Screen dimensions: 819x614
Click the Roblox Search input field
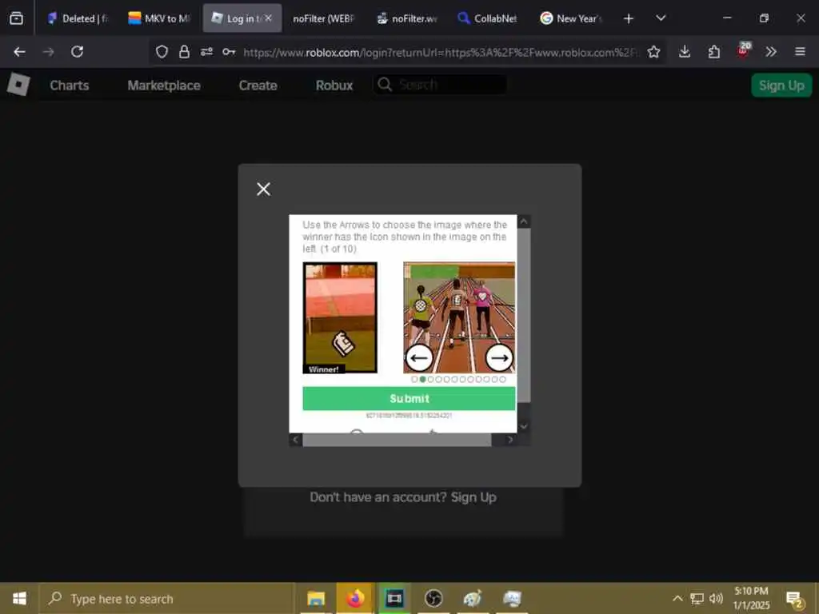click(x=440, y=85)
